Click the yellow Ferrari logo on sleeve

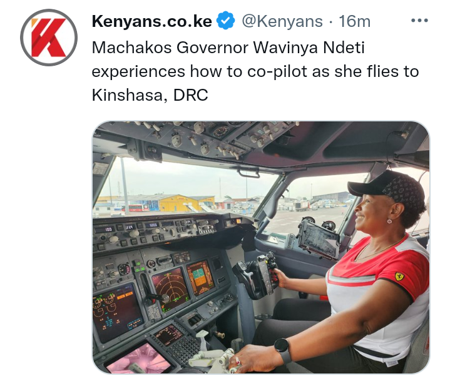pyautogui.click(x=399, y=277)
